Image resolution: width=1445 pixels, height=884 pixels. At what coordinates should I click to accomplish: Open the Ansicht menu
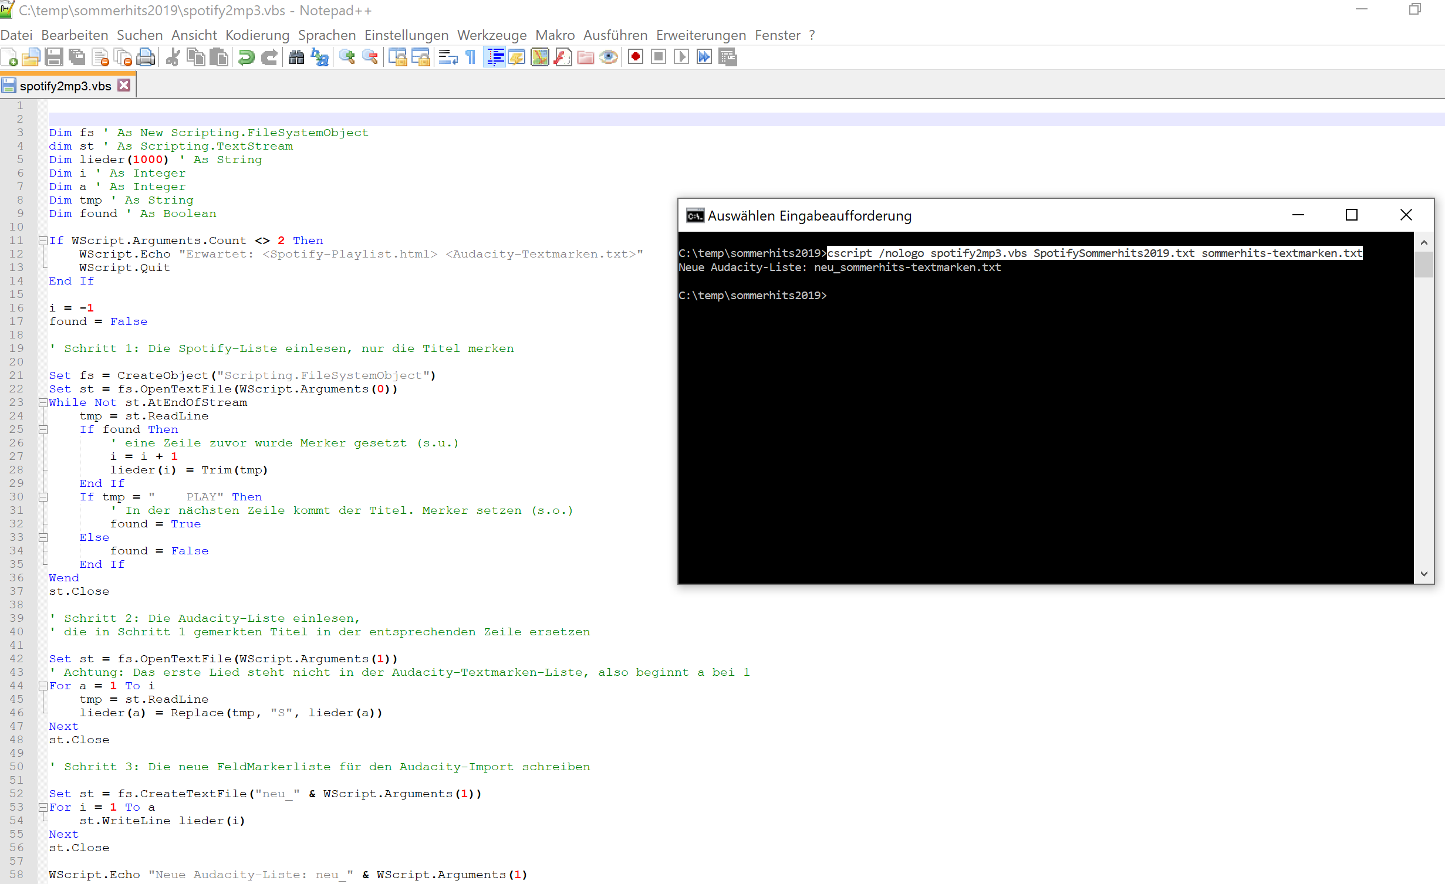(x=194, y=35)
